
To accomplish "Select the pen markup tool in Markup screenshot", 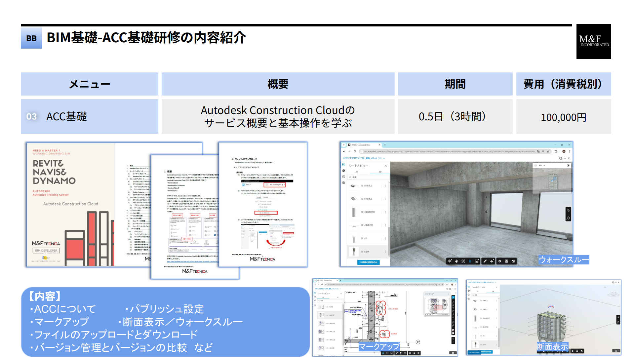I will (453, 302).
